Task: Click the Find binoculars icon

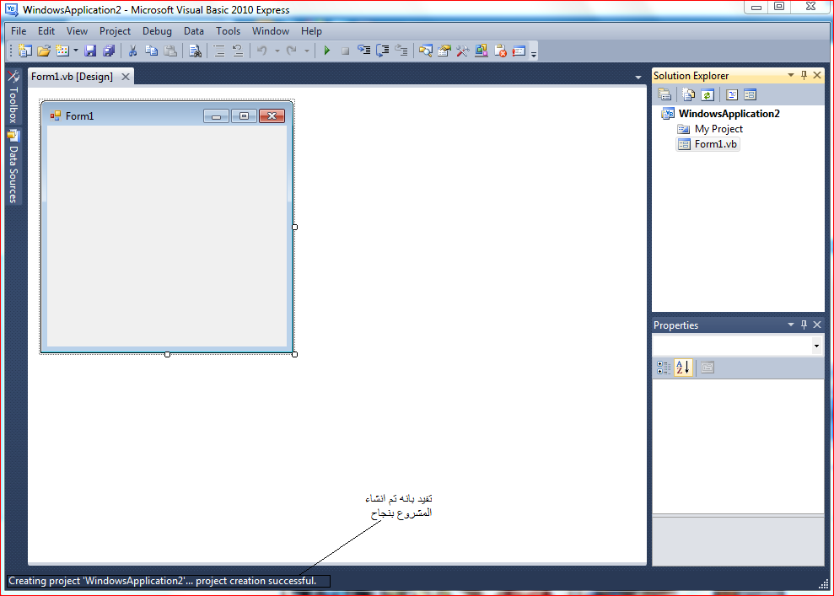Action: 195,51
